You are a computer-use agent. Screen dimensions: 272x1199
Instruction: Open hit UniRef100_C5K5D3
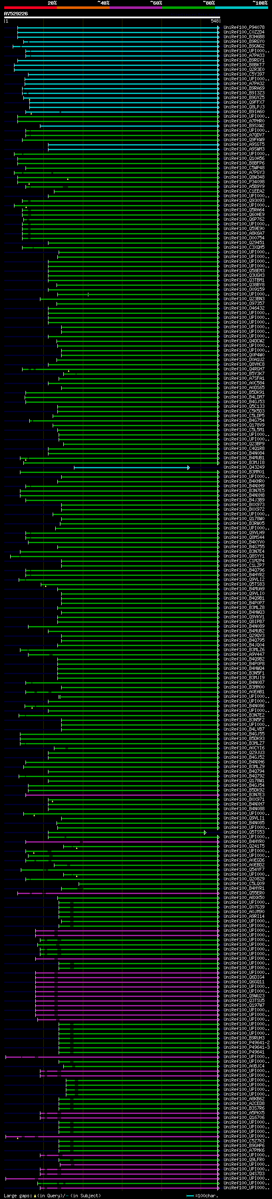point(244,411)
